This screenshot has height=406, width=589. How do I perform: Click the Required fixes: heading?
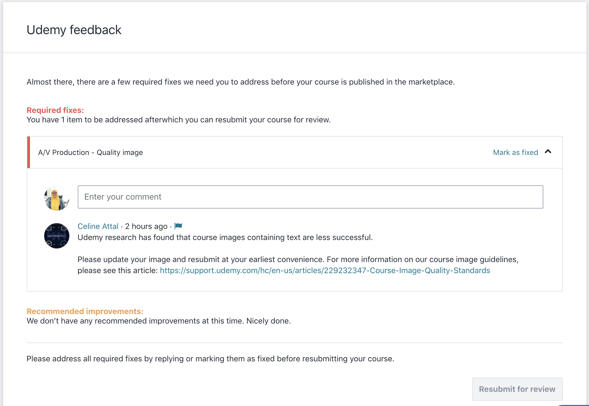pyautogui.click(x=55, y=110)
